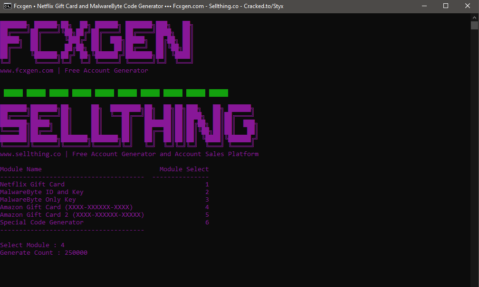Click the last green progress block
This screenshot has height=287, width=479.
coord(219,93)
